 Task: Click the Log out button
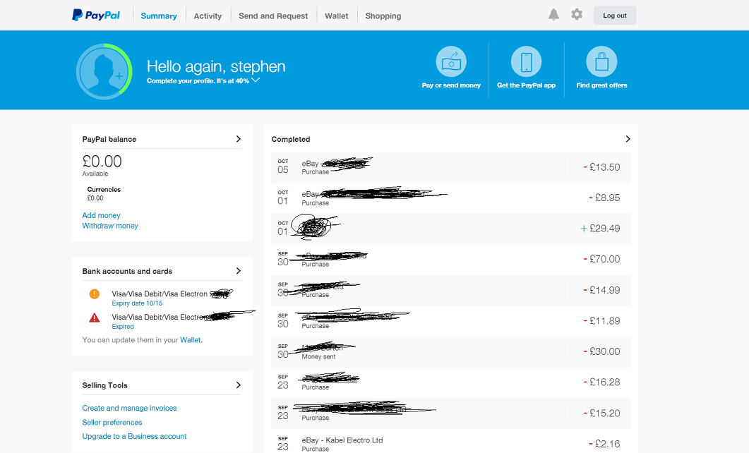click(x=615, y=16)
